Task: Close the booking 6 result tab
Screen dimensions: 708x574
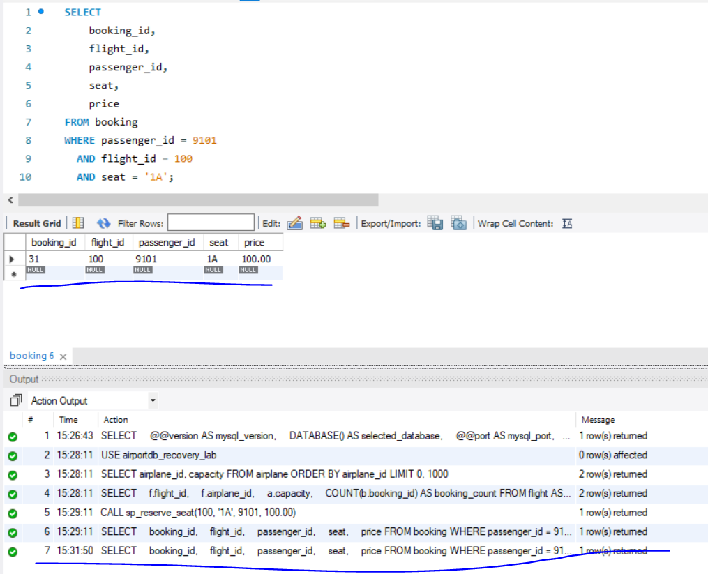Action: click(63, 356)
